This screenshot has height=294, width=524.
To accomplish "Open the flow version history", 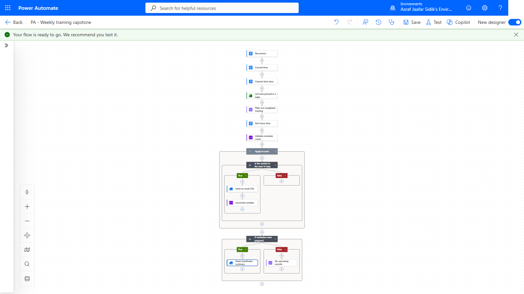I will click(x=379, y=22).
